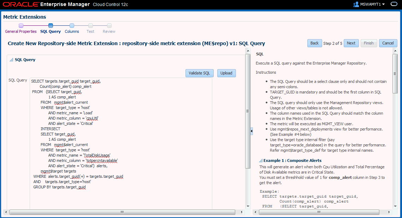
Task: Click left pane horizontal scroll right arrow
Action: [242, 212]
